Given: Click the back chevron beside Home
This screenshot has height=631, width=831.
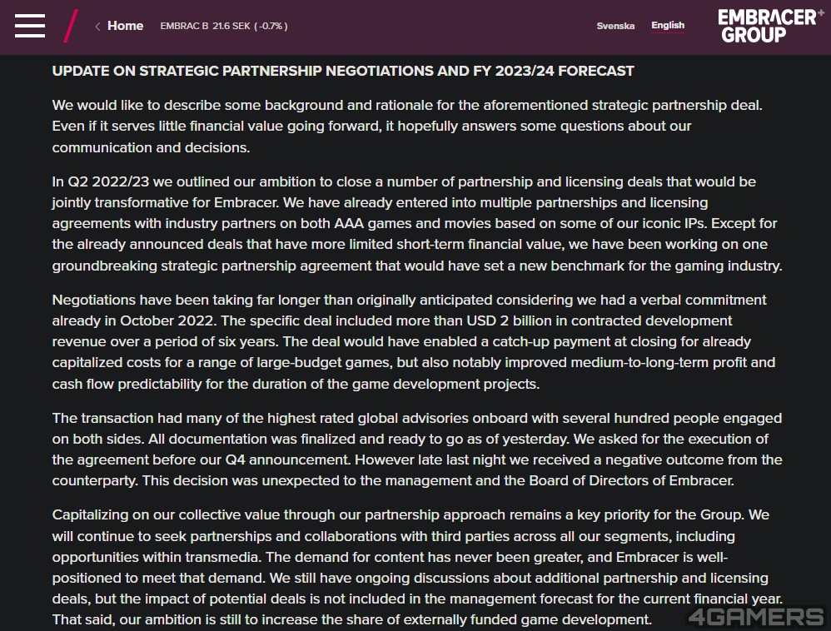Looking at the screenshot, I should pos(97,27).
